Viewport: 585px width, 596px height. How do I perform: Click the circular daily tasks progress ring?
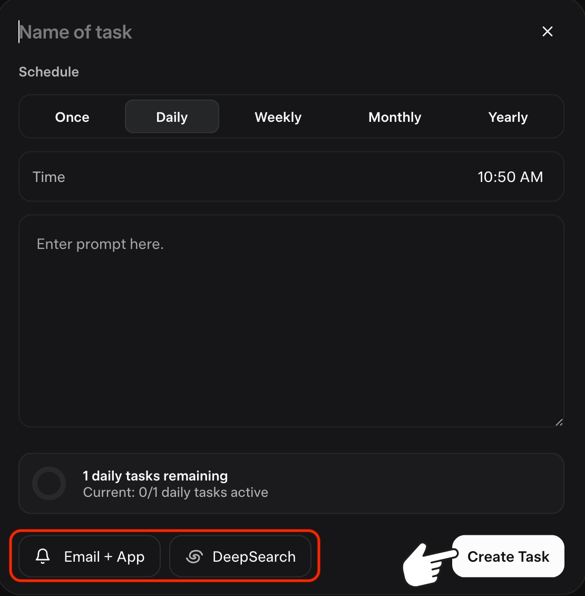coord(49,483)
